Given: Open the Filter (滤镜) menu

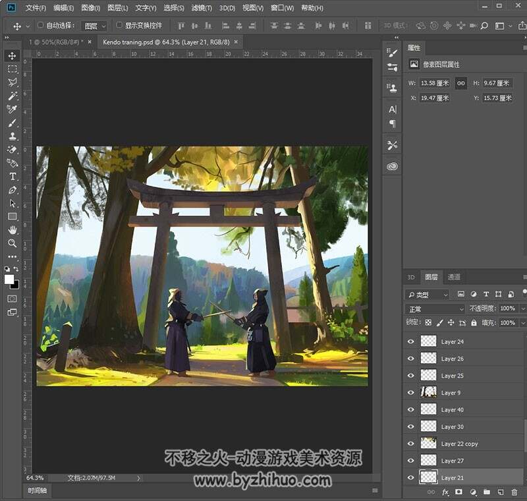Looking at the screenshot, I should (x=202, y=8).
